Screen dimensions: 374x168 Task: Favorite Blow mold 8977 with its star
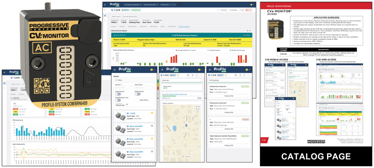(x=152, y=126)
